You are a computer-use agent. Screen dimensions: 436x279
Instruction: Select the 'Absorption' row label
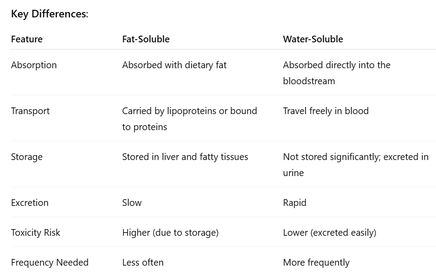34,65
